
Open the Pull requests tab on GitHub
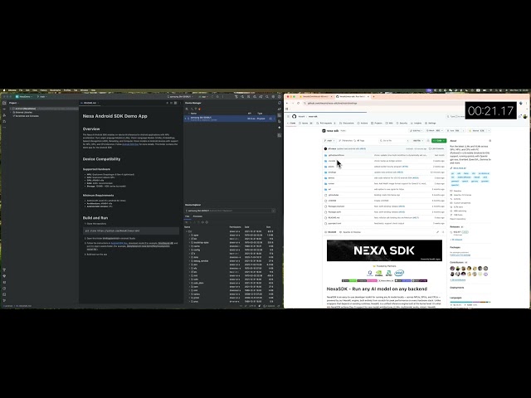(x=326, y=124)
